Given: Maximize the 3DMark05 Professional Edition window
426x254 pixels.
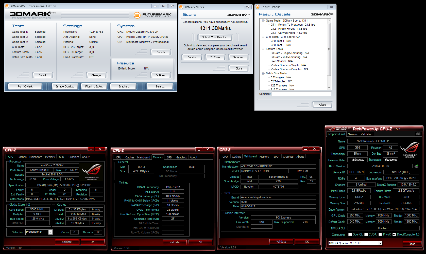Looking at the screenshot, I should click(164, 6).
